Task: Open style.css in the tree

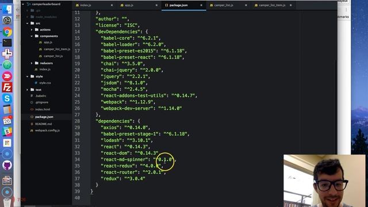Action: pyautogui.click(x=45, y=83)
